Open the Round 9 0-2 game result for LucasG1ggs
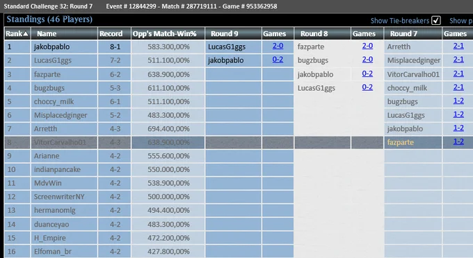This screenshot has width=473, height=258. tap(278, 60)
